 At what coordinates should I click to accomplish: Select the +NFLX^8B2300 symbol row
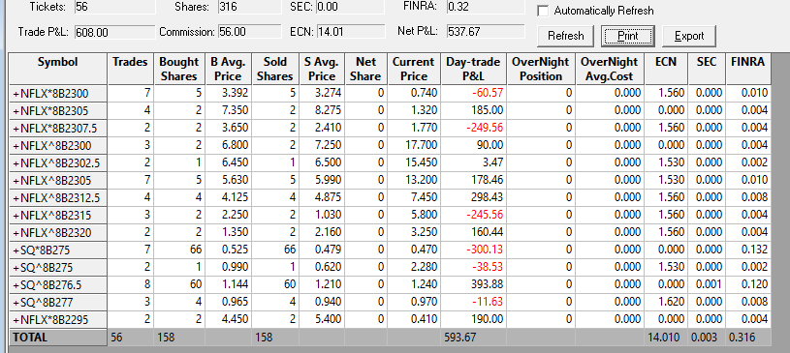[58, 145]
